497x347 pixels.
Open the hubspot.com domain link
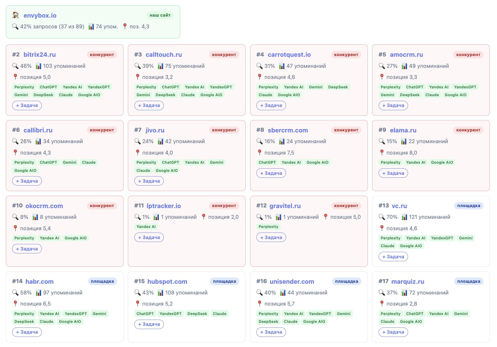pos(167,281)
